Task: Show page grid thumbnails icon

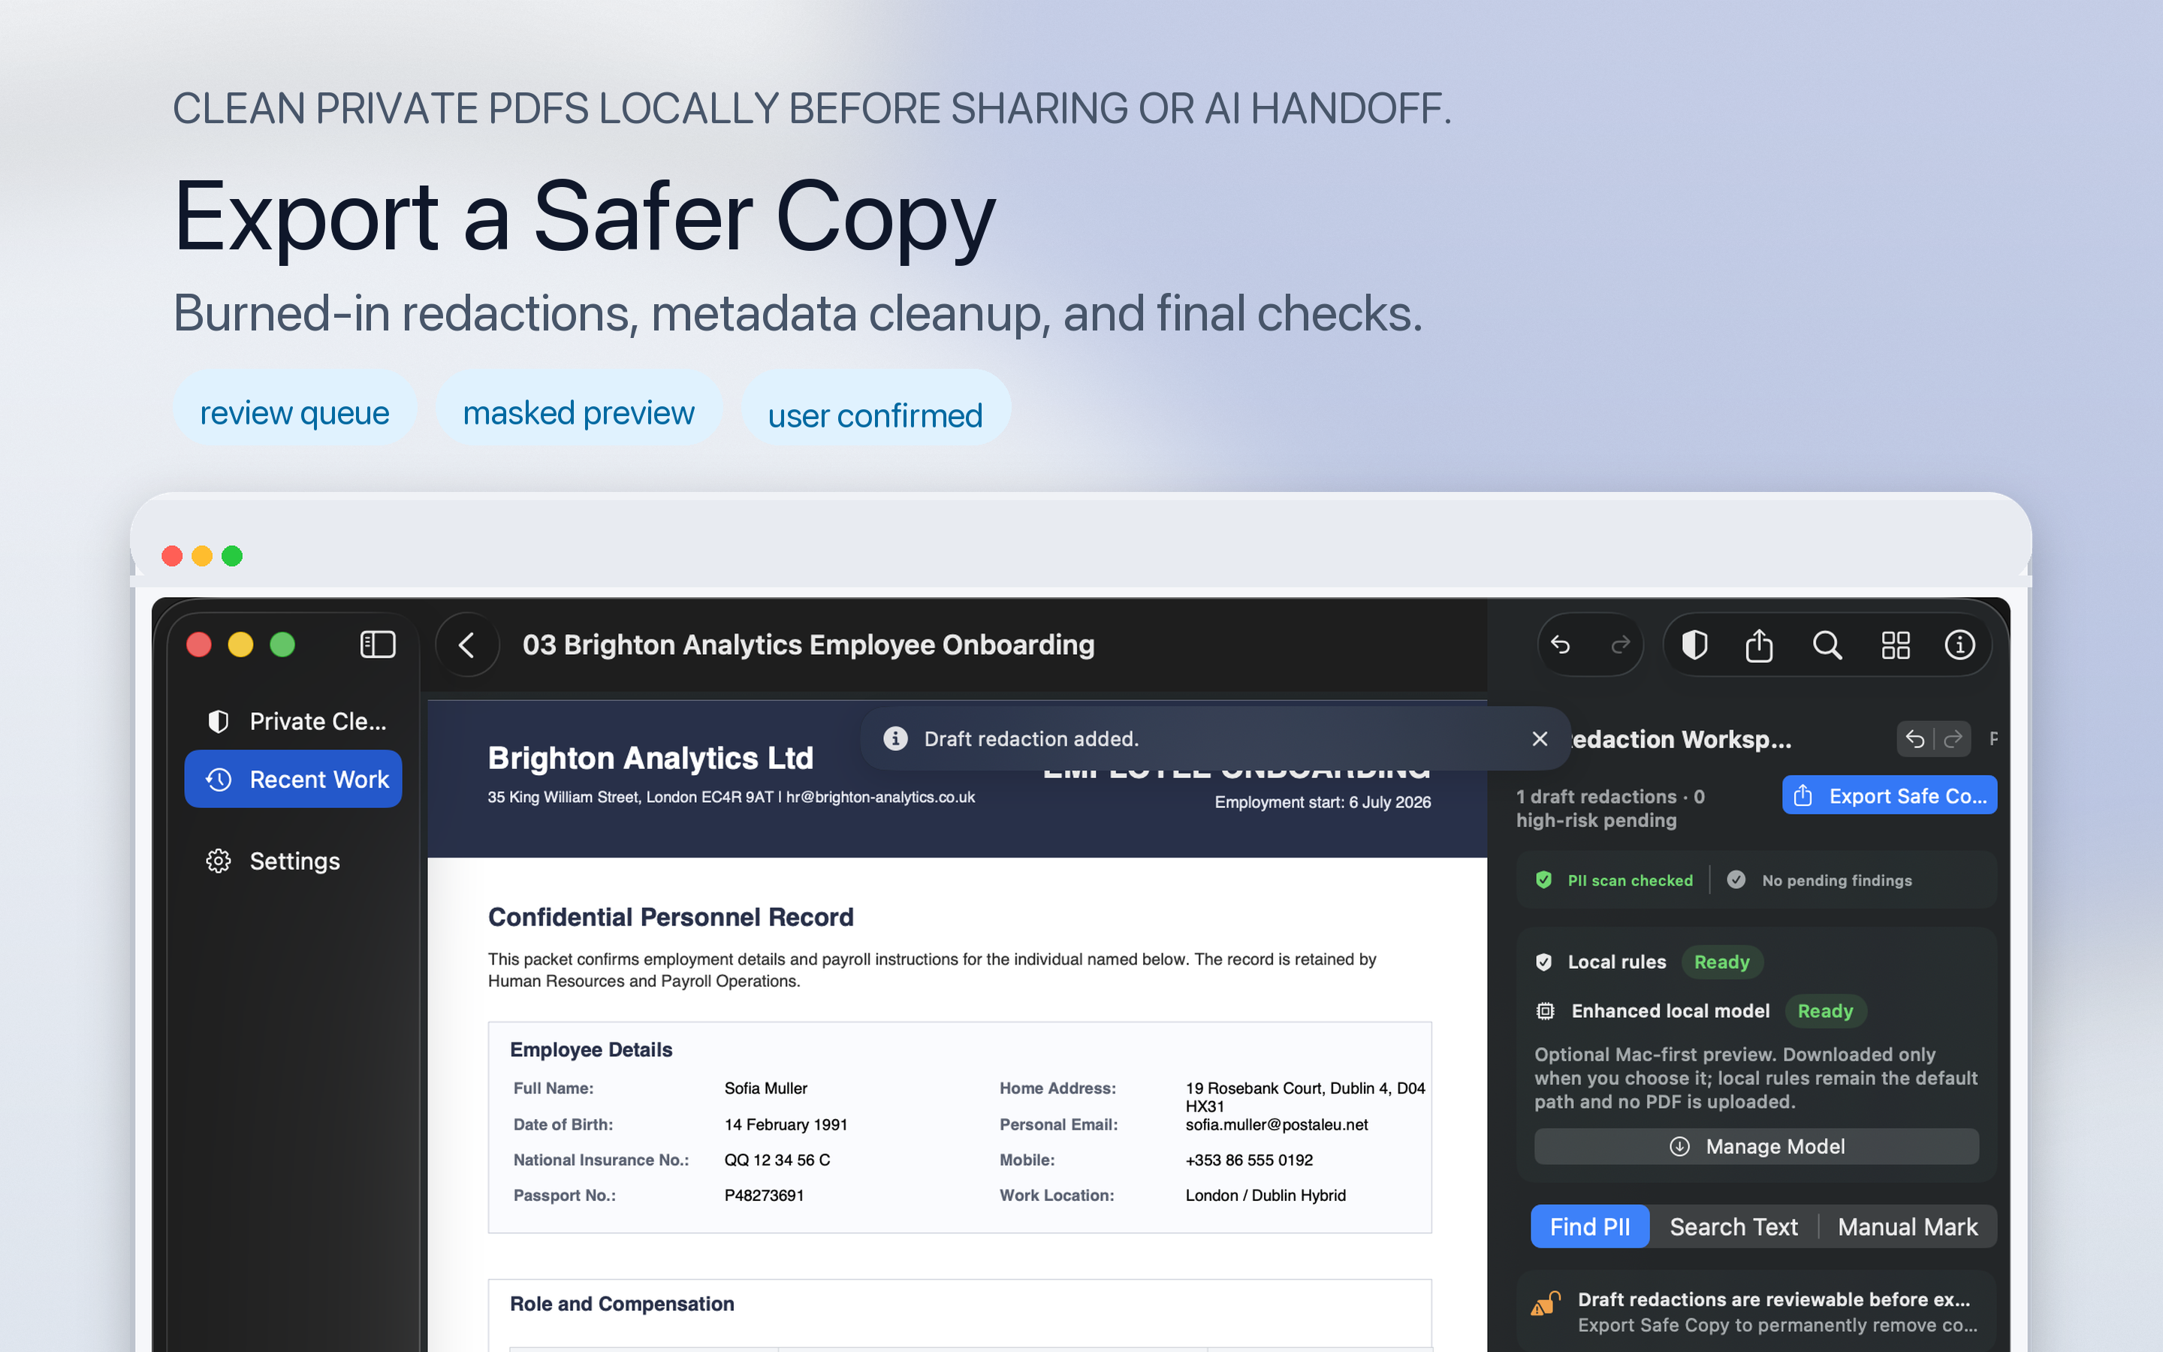Action: [1895, 644]
